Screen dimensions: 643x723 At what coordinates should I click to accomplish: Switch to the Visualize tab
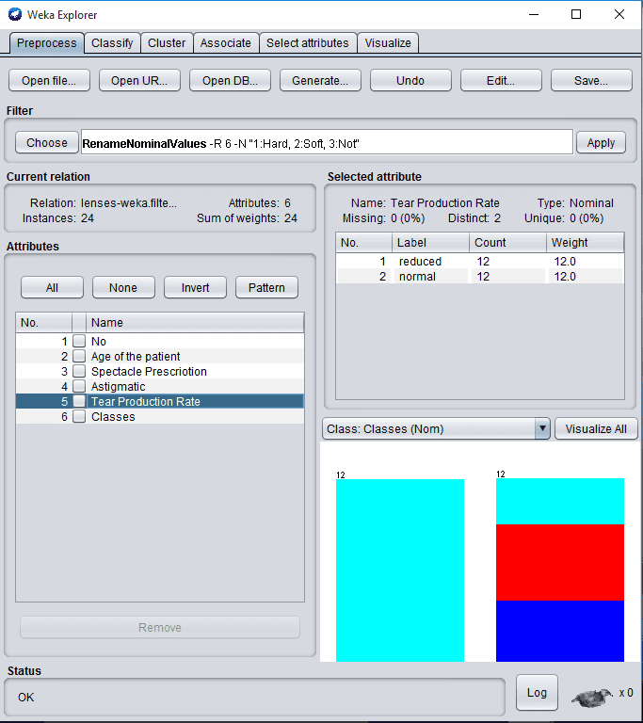point(388,43)
